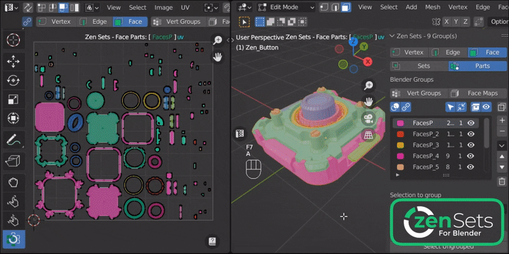Toggle visibility of FacesP_4 group
Viewport: 509px width, 254px height.
(x=471, y=156)
